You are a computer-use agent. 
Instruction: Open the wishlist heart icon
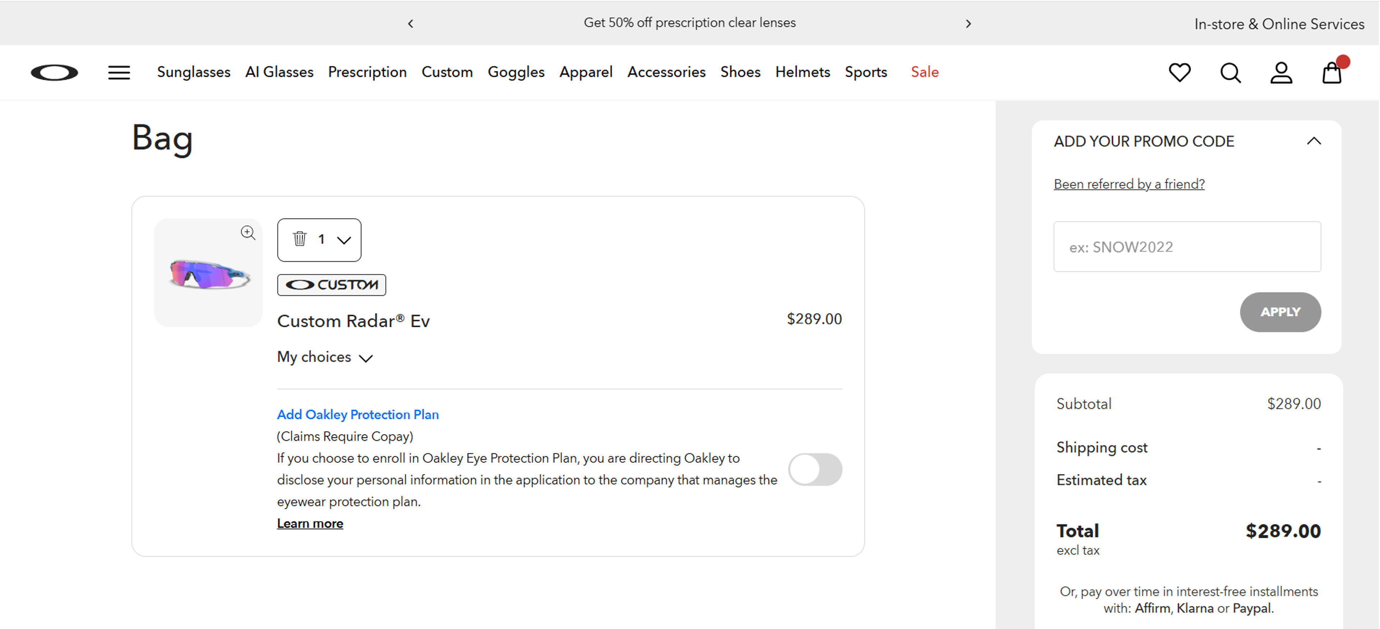1179,72
